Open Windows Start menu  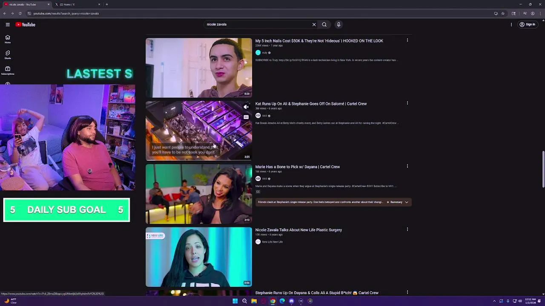tap(235, 301)
